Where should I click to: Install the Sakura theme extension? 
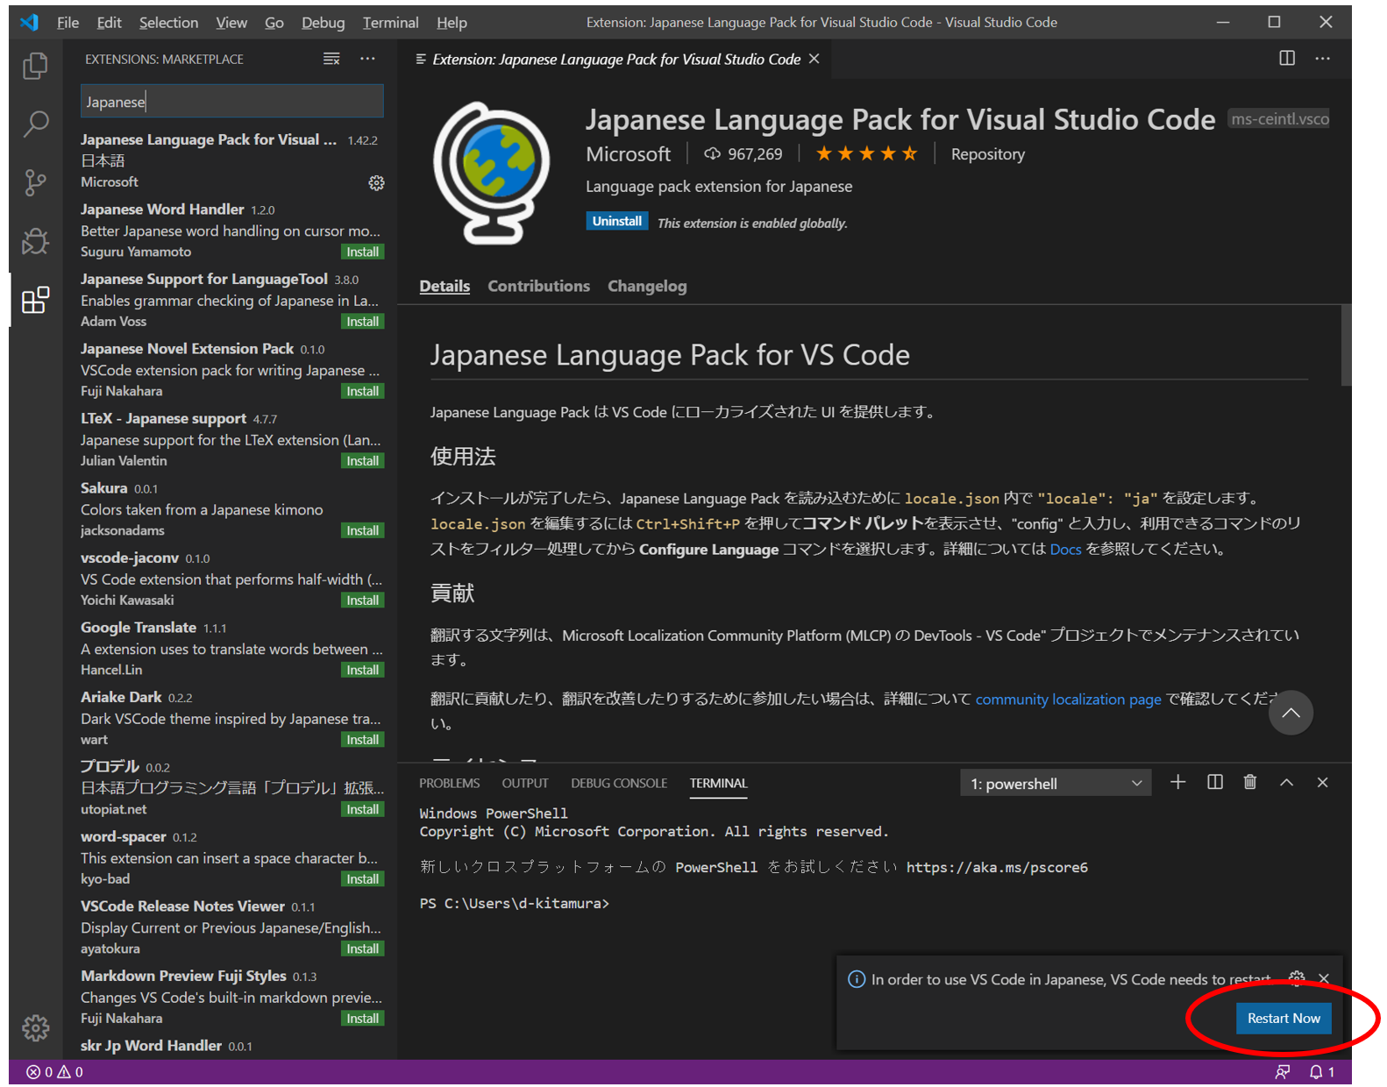[362, 530]
